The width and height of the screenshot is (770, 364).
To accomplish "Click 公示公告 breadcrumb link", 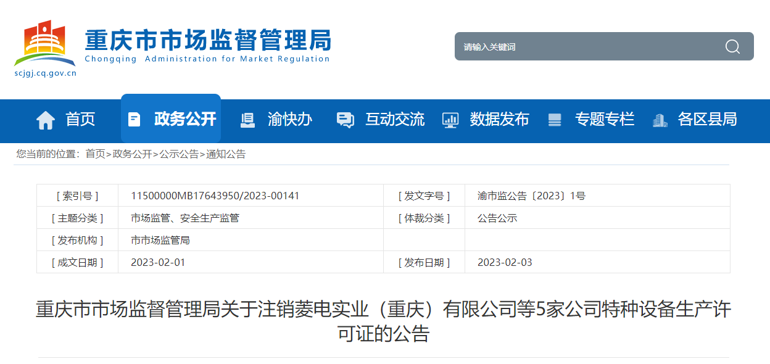I will tap(179, 154).
